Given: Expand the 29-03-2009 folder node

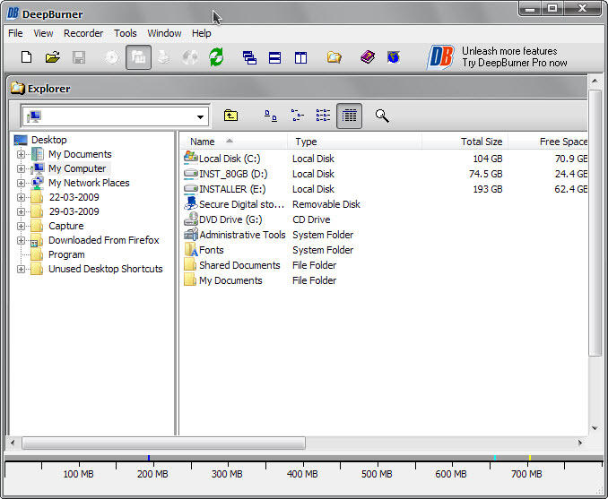Looking at the screenshot, I should [21, 212].
